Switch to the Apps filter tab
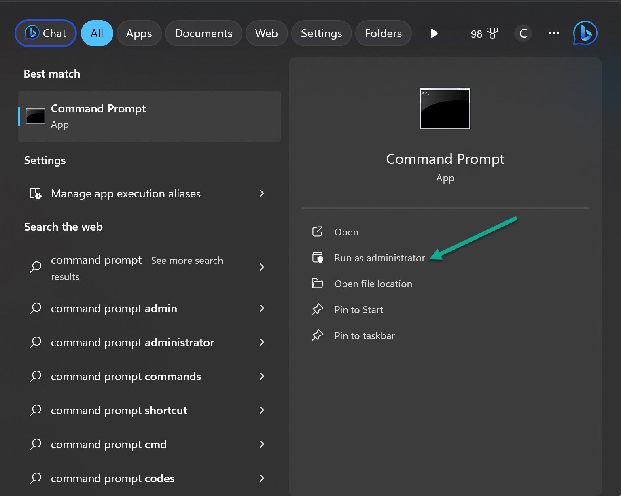This screenshot has width=621, height=496. 139,33
